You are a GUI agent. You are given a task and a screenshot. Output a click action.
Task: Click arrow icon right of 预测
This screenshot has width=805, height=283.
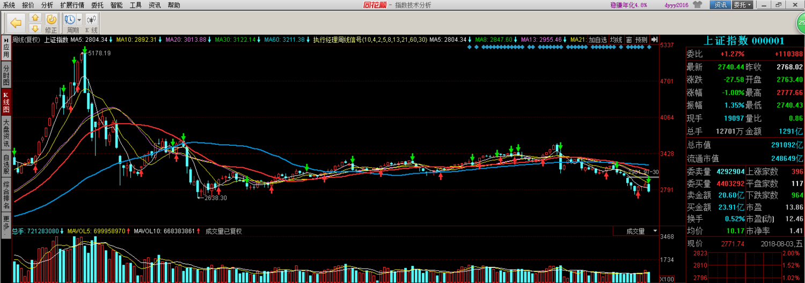click(x=654, y=40)
